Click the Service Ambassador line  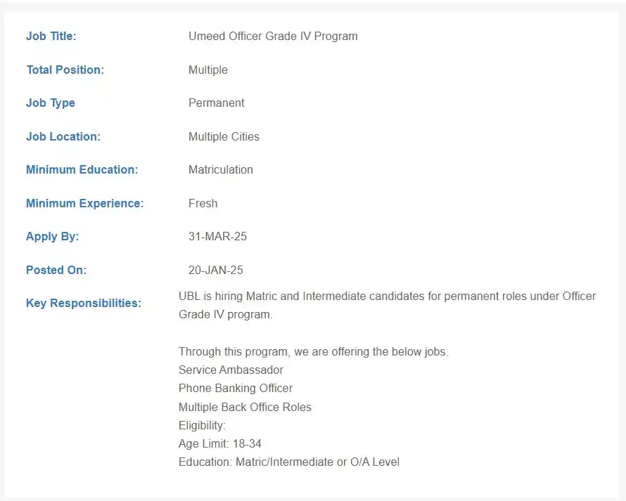[x=231, y=370]
